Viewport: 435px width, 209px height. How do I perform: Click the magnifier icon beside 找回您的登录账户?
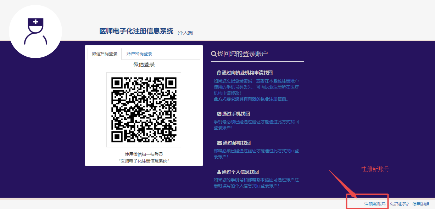click(x=214, y=54)
